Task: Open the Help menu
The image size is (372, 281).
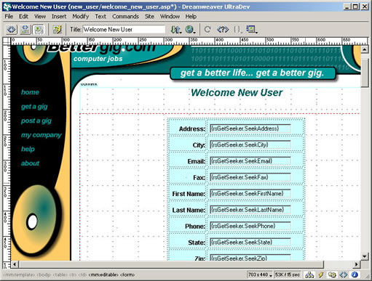Action: click(x=191, y=17)
